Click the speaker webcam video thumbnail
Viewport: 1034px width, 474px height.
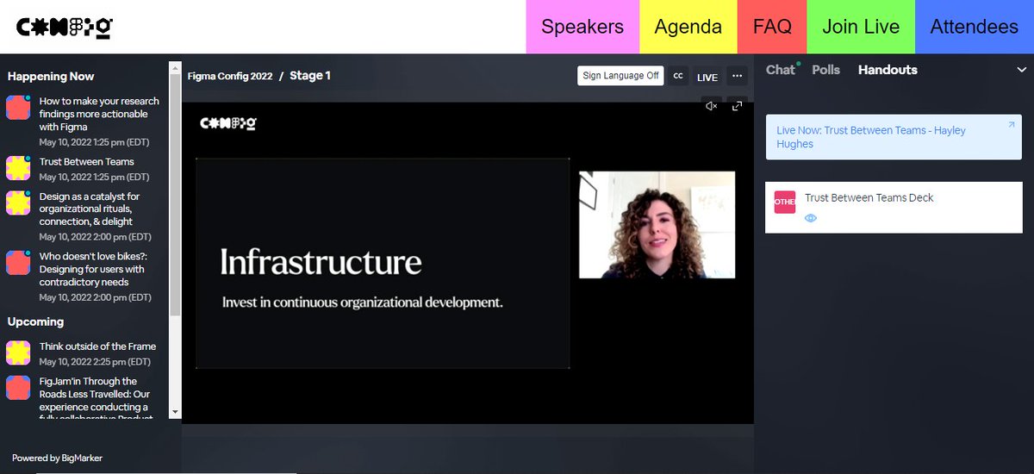click(x=657, y=225)
